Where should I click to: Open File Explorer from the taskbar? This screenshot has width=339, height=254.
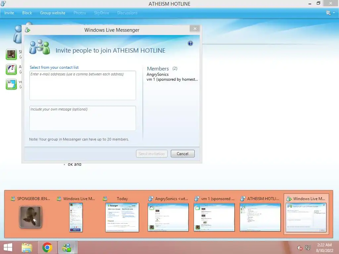click(x=27, y=247)
